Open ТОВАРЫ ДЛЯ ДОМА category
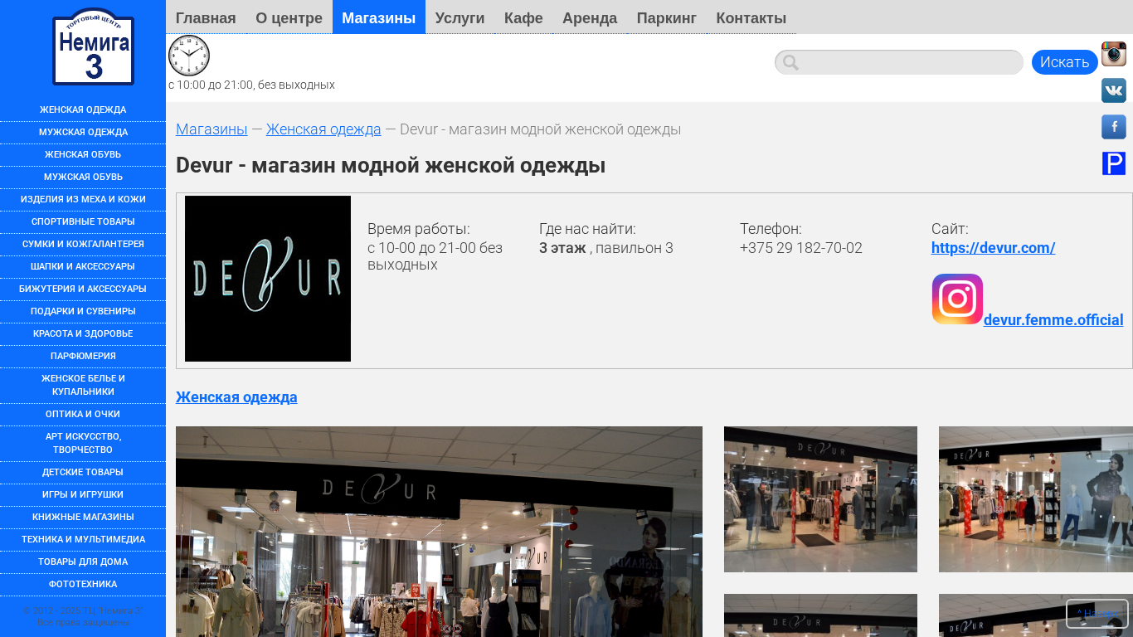Viewport: 1133px width, 637px height. (83, 562)
